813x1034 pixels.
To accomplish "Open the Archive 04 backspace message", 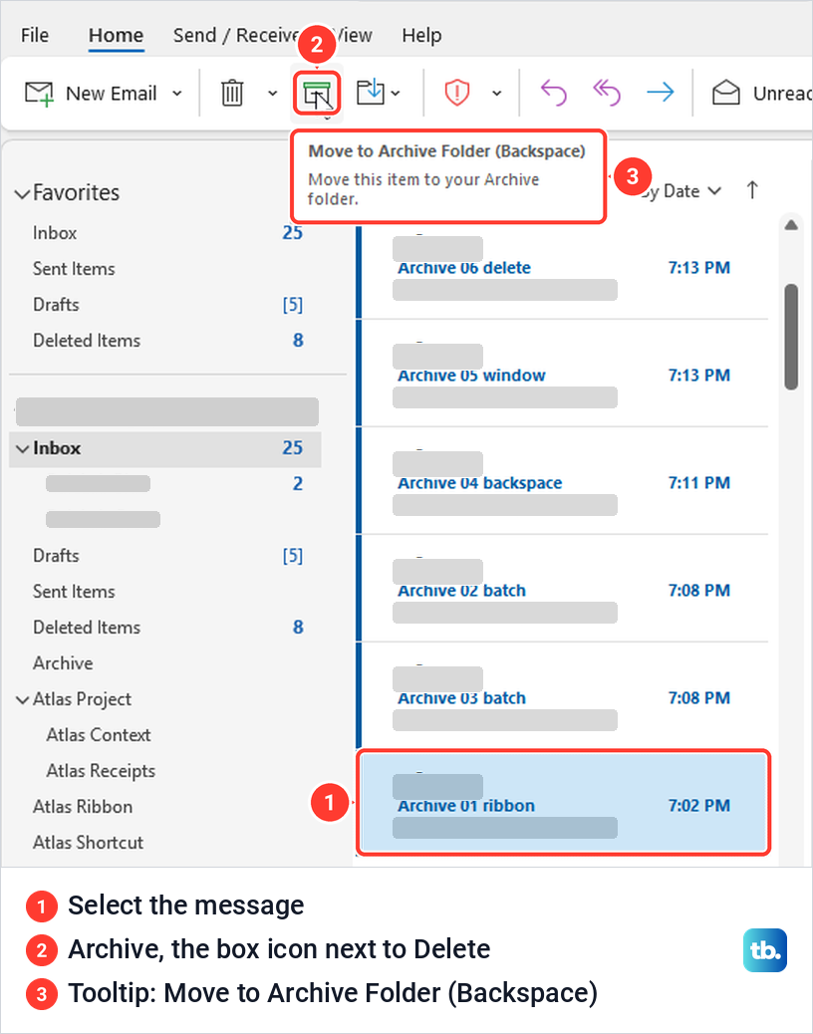I will click(563, 481).
